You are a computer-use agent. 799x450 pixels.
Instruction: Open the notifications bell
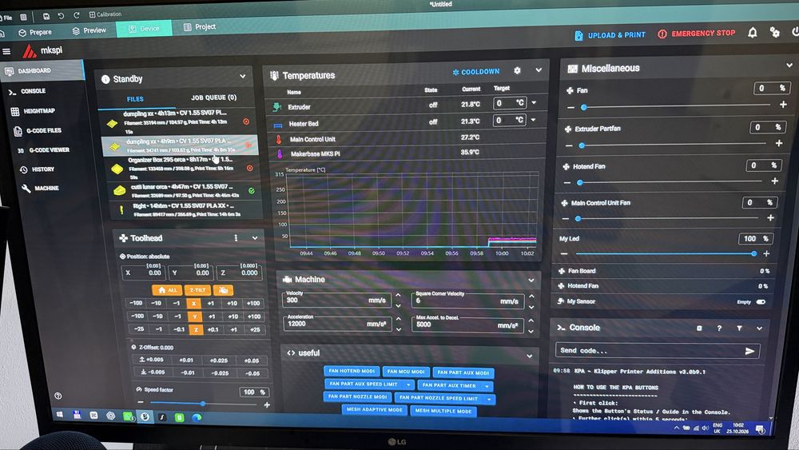pos(752,33)
